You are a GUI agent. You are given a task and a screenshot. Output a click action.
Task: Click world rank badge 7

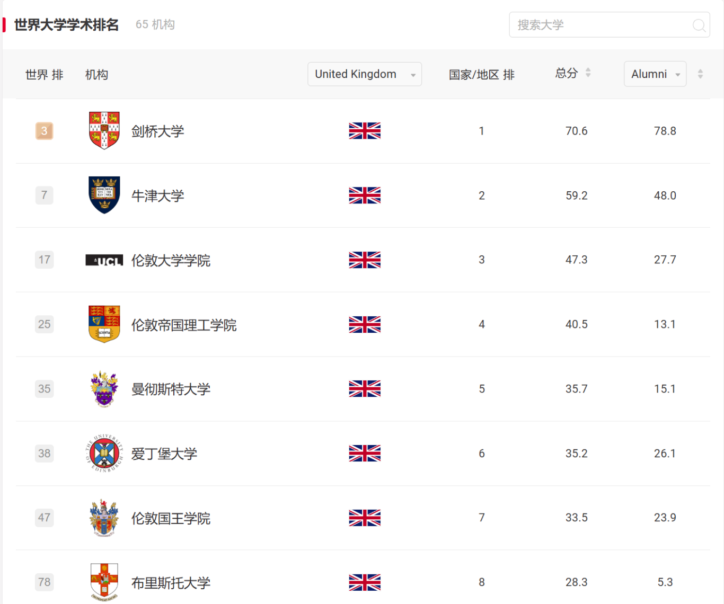45,196
